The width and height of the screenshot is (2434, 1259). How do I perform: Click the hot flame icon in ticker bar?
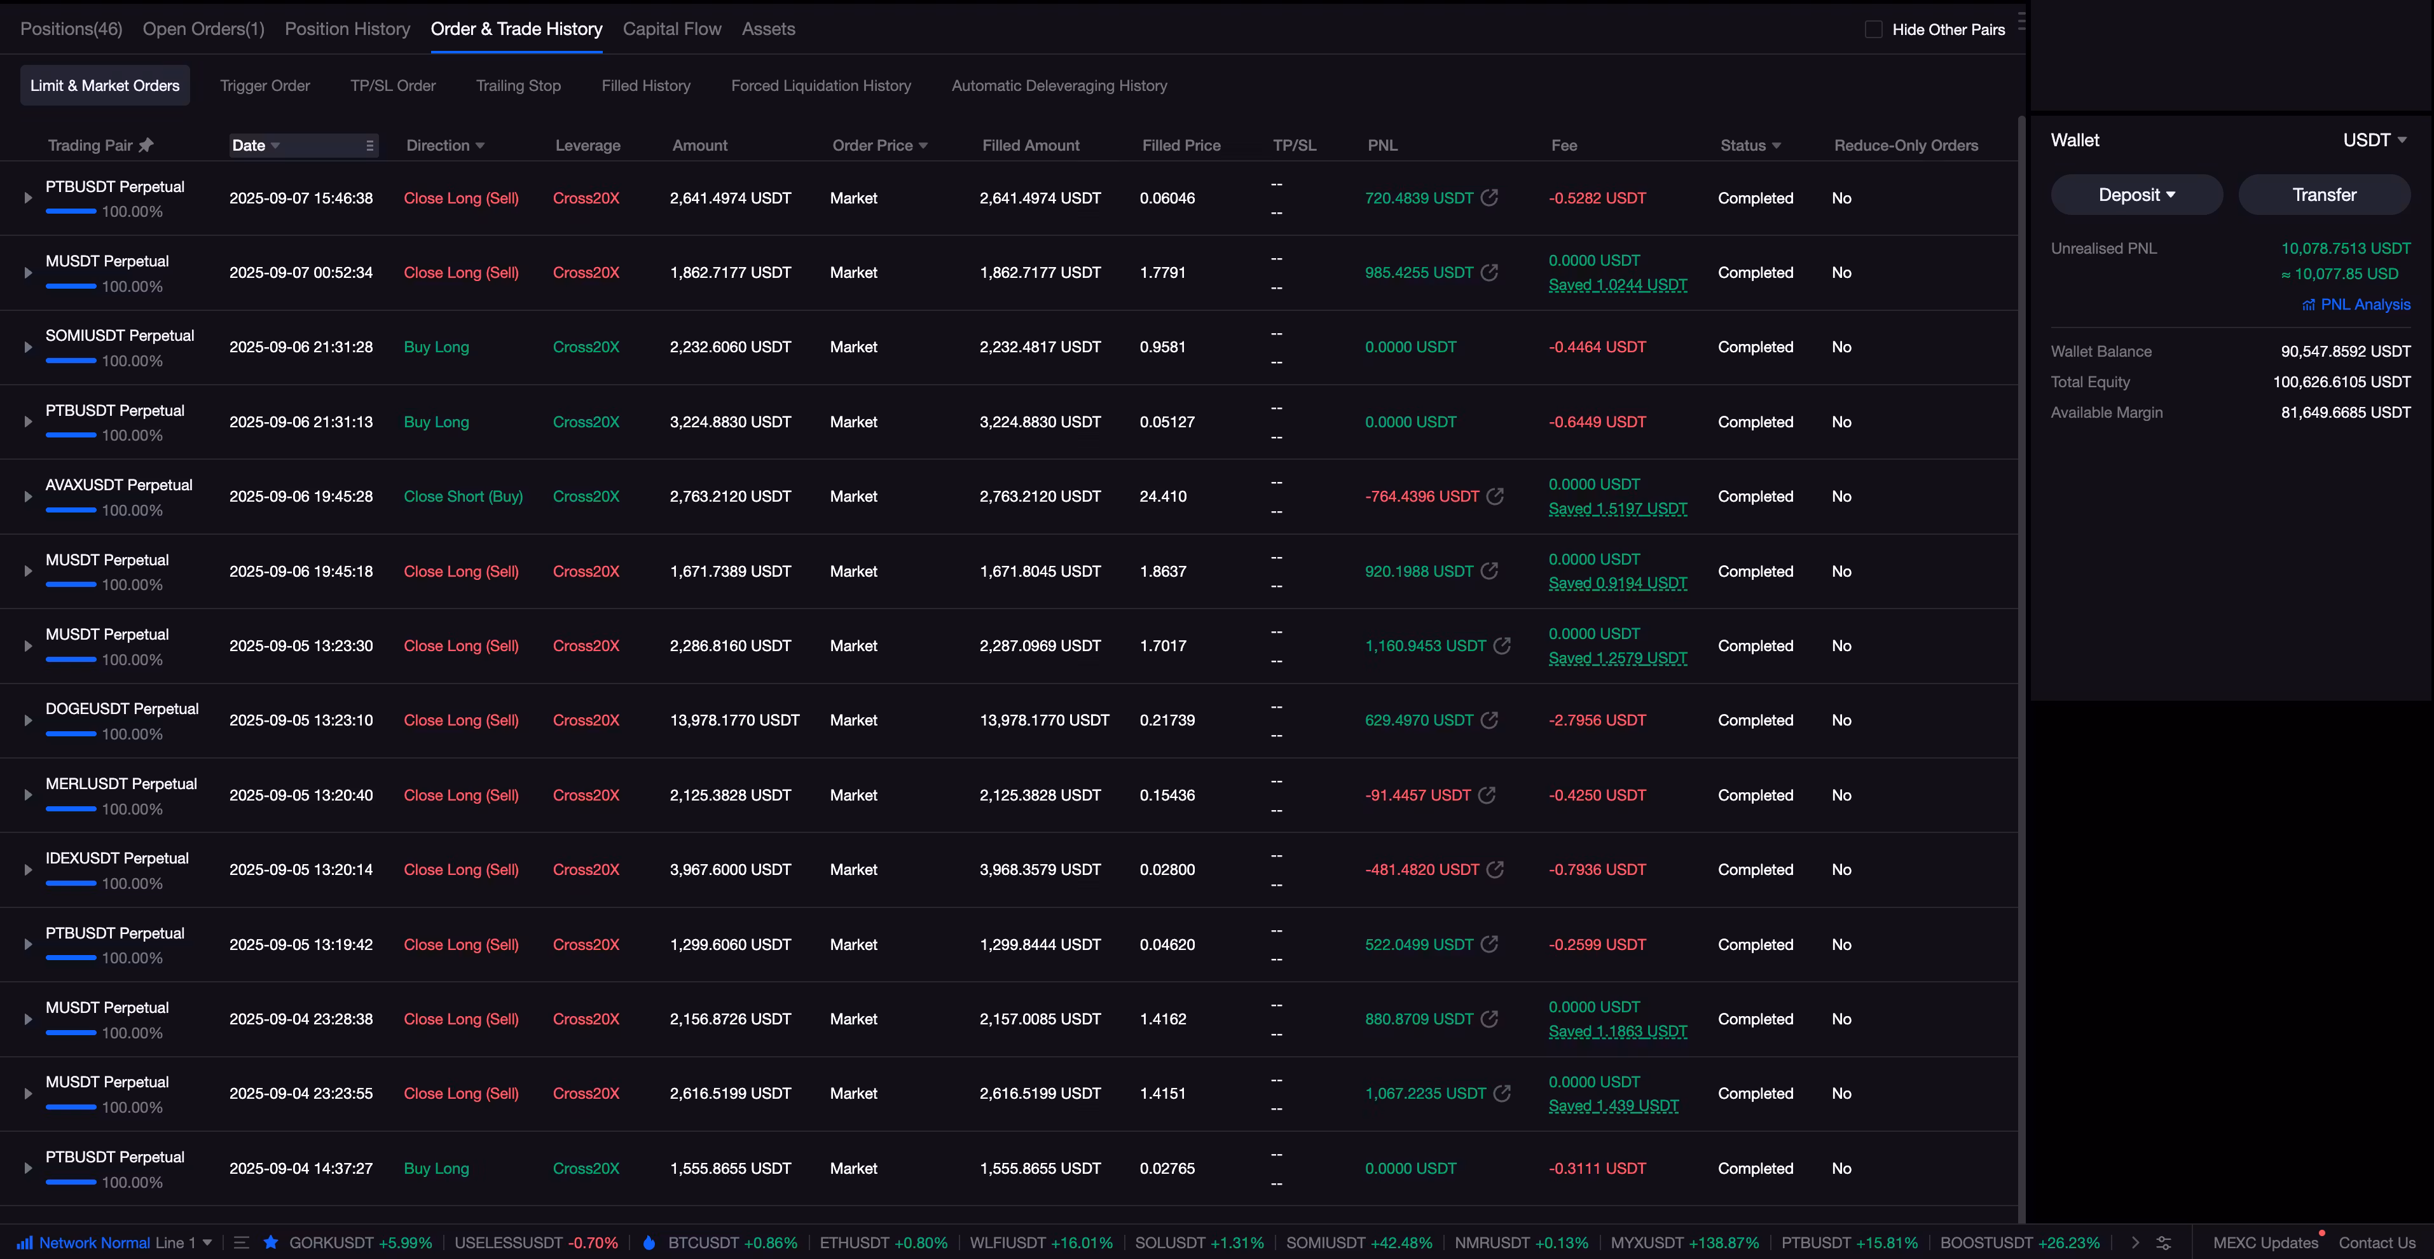tap(649, 1243)
